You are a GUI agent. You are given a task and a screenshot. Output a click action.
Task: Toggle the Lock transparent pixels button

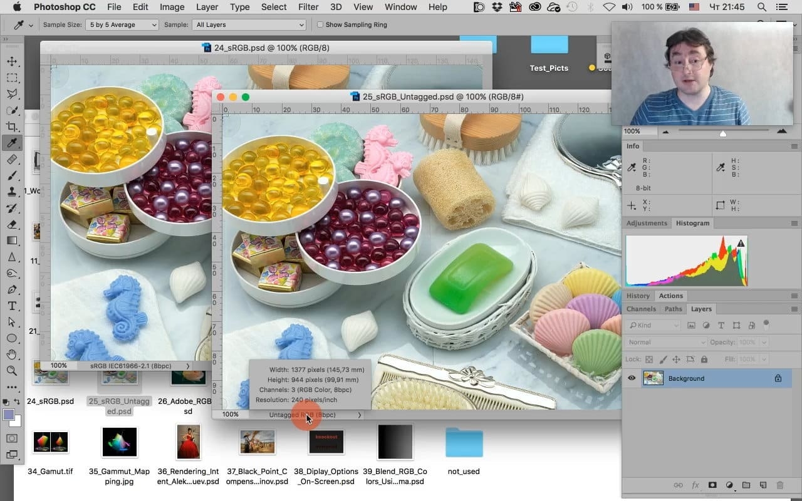[x=649, y=359]
